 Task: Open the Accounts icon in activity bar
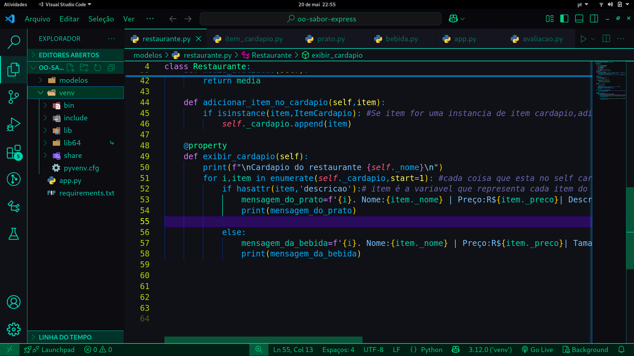pyautogui.click(x=14, y=302)
